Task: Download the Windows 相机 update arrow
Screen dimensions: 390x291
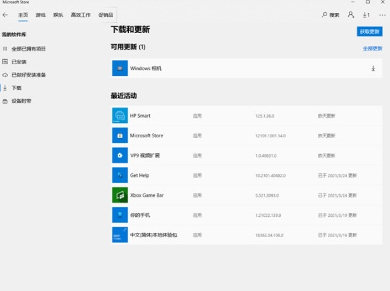Action: [373, 68]
